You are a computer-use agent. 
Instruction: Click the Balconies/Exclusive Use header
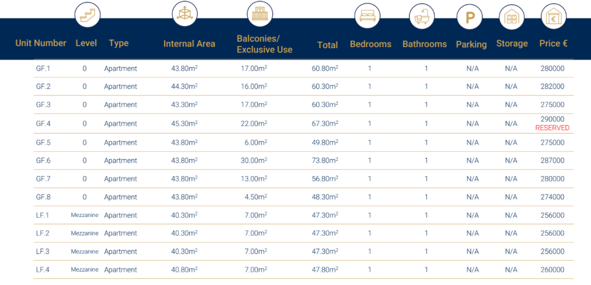pyautogui.click(x=264, y=44)
